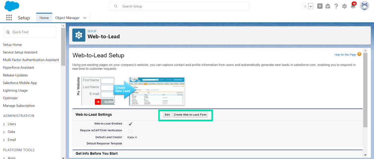Open the Object Manager tab chevron
This screenshot has width=374, height=159.
point(85,18)
